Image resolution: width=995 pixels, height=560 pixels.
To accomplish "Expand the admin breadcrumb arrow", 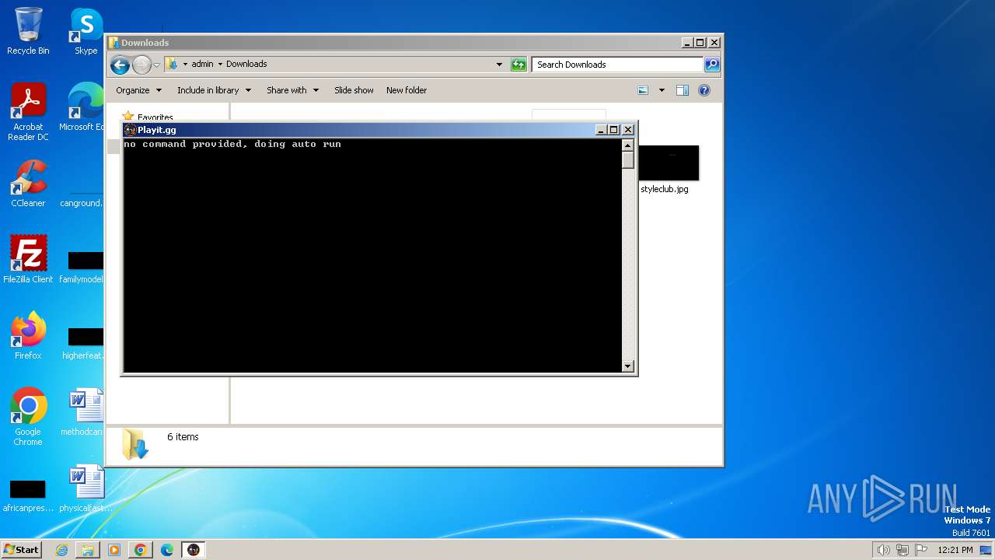I will click(x=220, y=65).
